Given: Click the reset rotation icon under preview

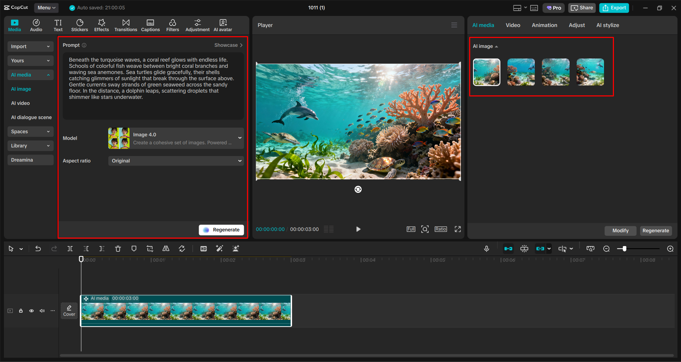Looking at the screenshot, I should click(x=358, y=189).
